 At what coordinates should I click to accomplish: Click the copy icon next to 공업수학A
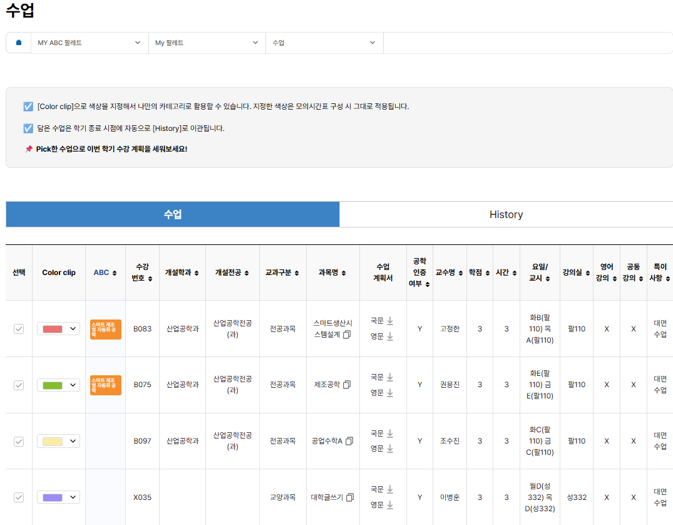[x=349, y=441]
